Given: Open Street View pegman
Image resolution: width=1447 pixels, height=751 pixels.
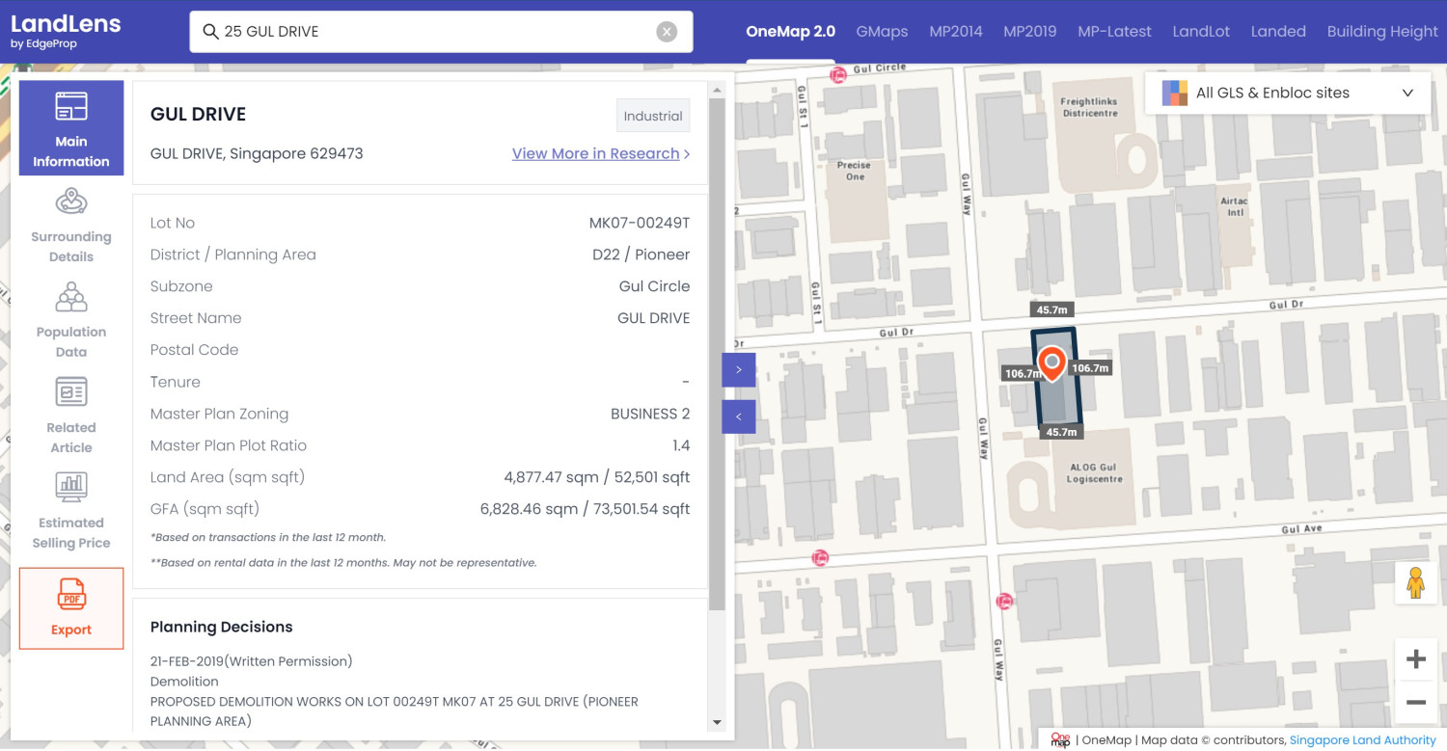Looking at the screenshot, I should click(x=1415, y=583).
